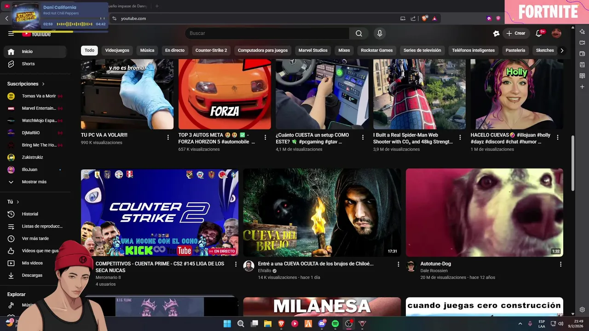The image size is (589, 331).
Task: Open the Leo AI star icon in browser sidebar
Action: pos(582,32)
